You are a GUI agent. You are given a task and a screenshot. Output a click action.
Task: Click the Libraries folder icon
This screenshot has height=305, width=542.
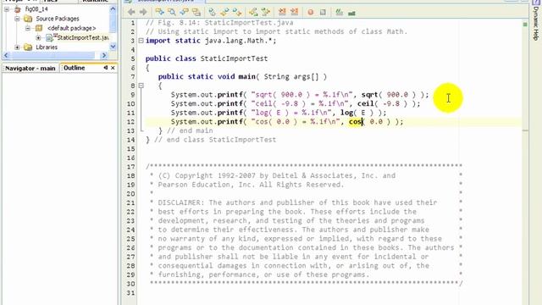28,47
